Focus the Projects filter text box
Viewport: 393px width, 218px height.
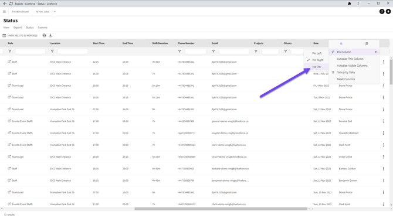click(x=270, y=52)
